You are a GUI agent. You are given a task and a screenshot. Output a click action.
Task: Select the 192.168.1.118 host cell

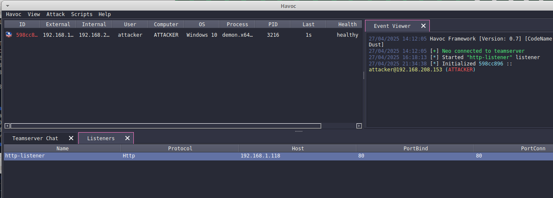260,156
